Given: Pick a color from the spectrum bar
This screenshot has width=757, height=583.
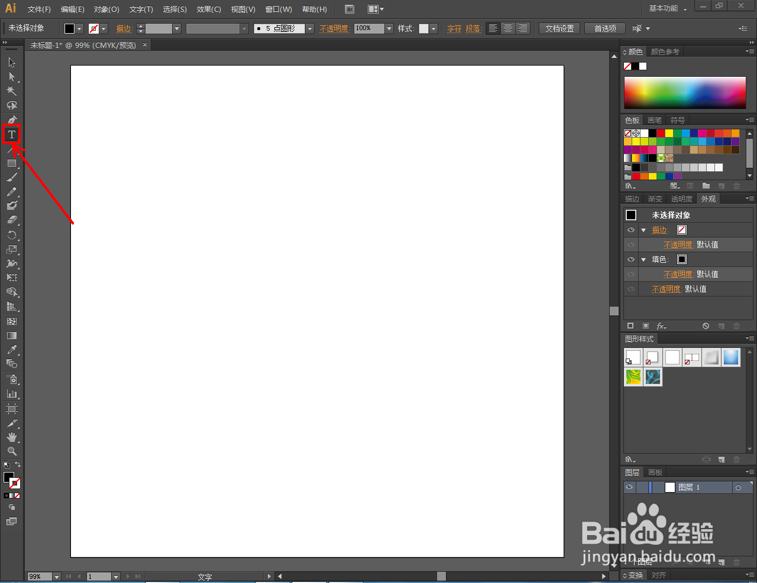Looking at the screenshot, I should (685, 93).
